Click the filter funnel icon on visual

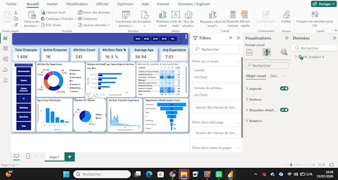[88, 95]
